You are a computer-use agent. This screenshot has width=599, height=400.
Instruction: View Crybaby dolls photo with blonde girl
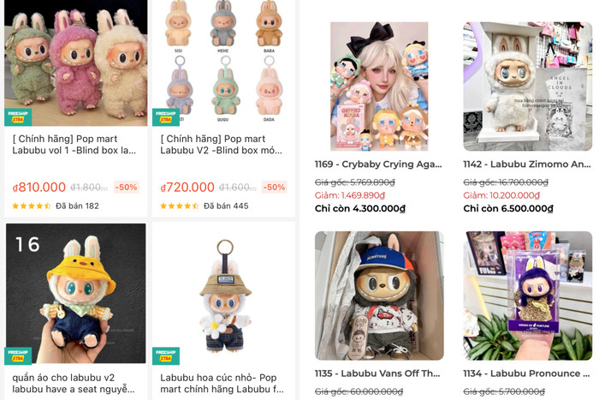click(379, 87)
